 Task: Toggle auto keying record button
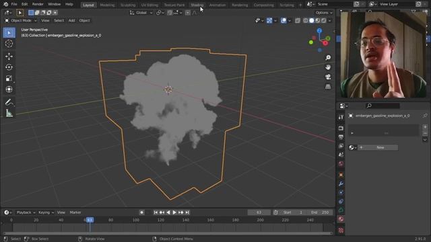pos(142,212)
